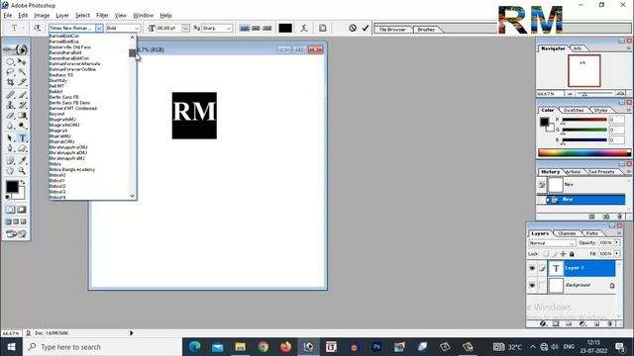This screenshot has height=356, width=634.
Task: Select the Lasso tool
Action: click(x=11, y=72)
